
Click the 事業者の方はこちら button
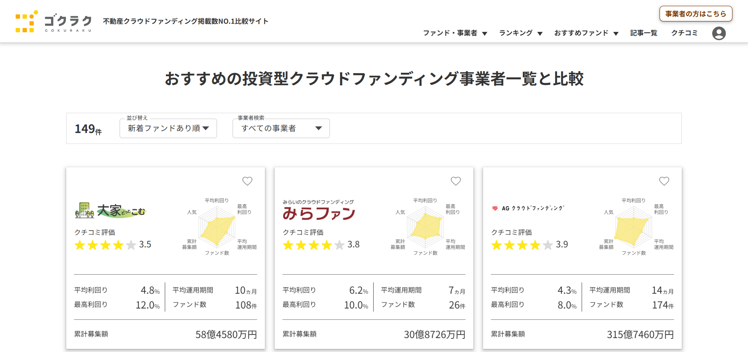point(695,14)
